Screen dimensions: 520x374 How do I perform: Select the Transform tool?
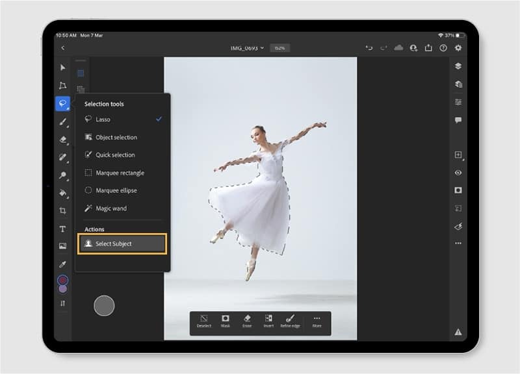pos(62,86)
